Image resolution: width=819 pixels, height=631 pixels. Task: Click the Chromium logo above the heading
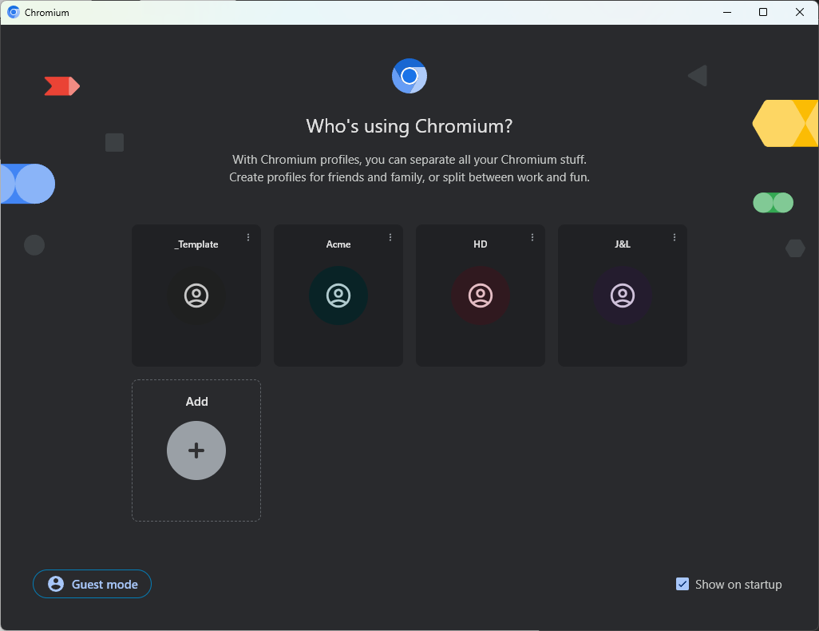[409, 76]
